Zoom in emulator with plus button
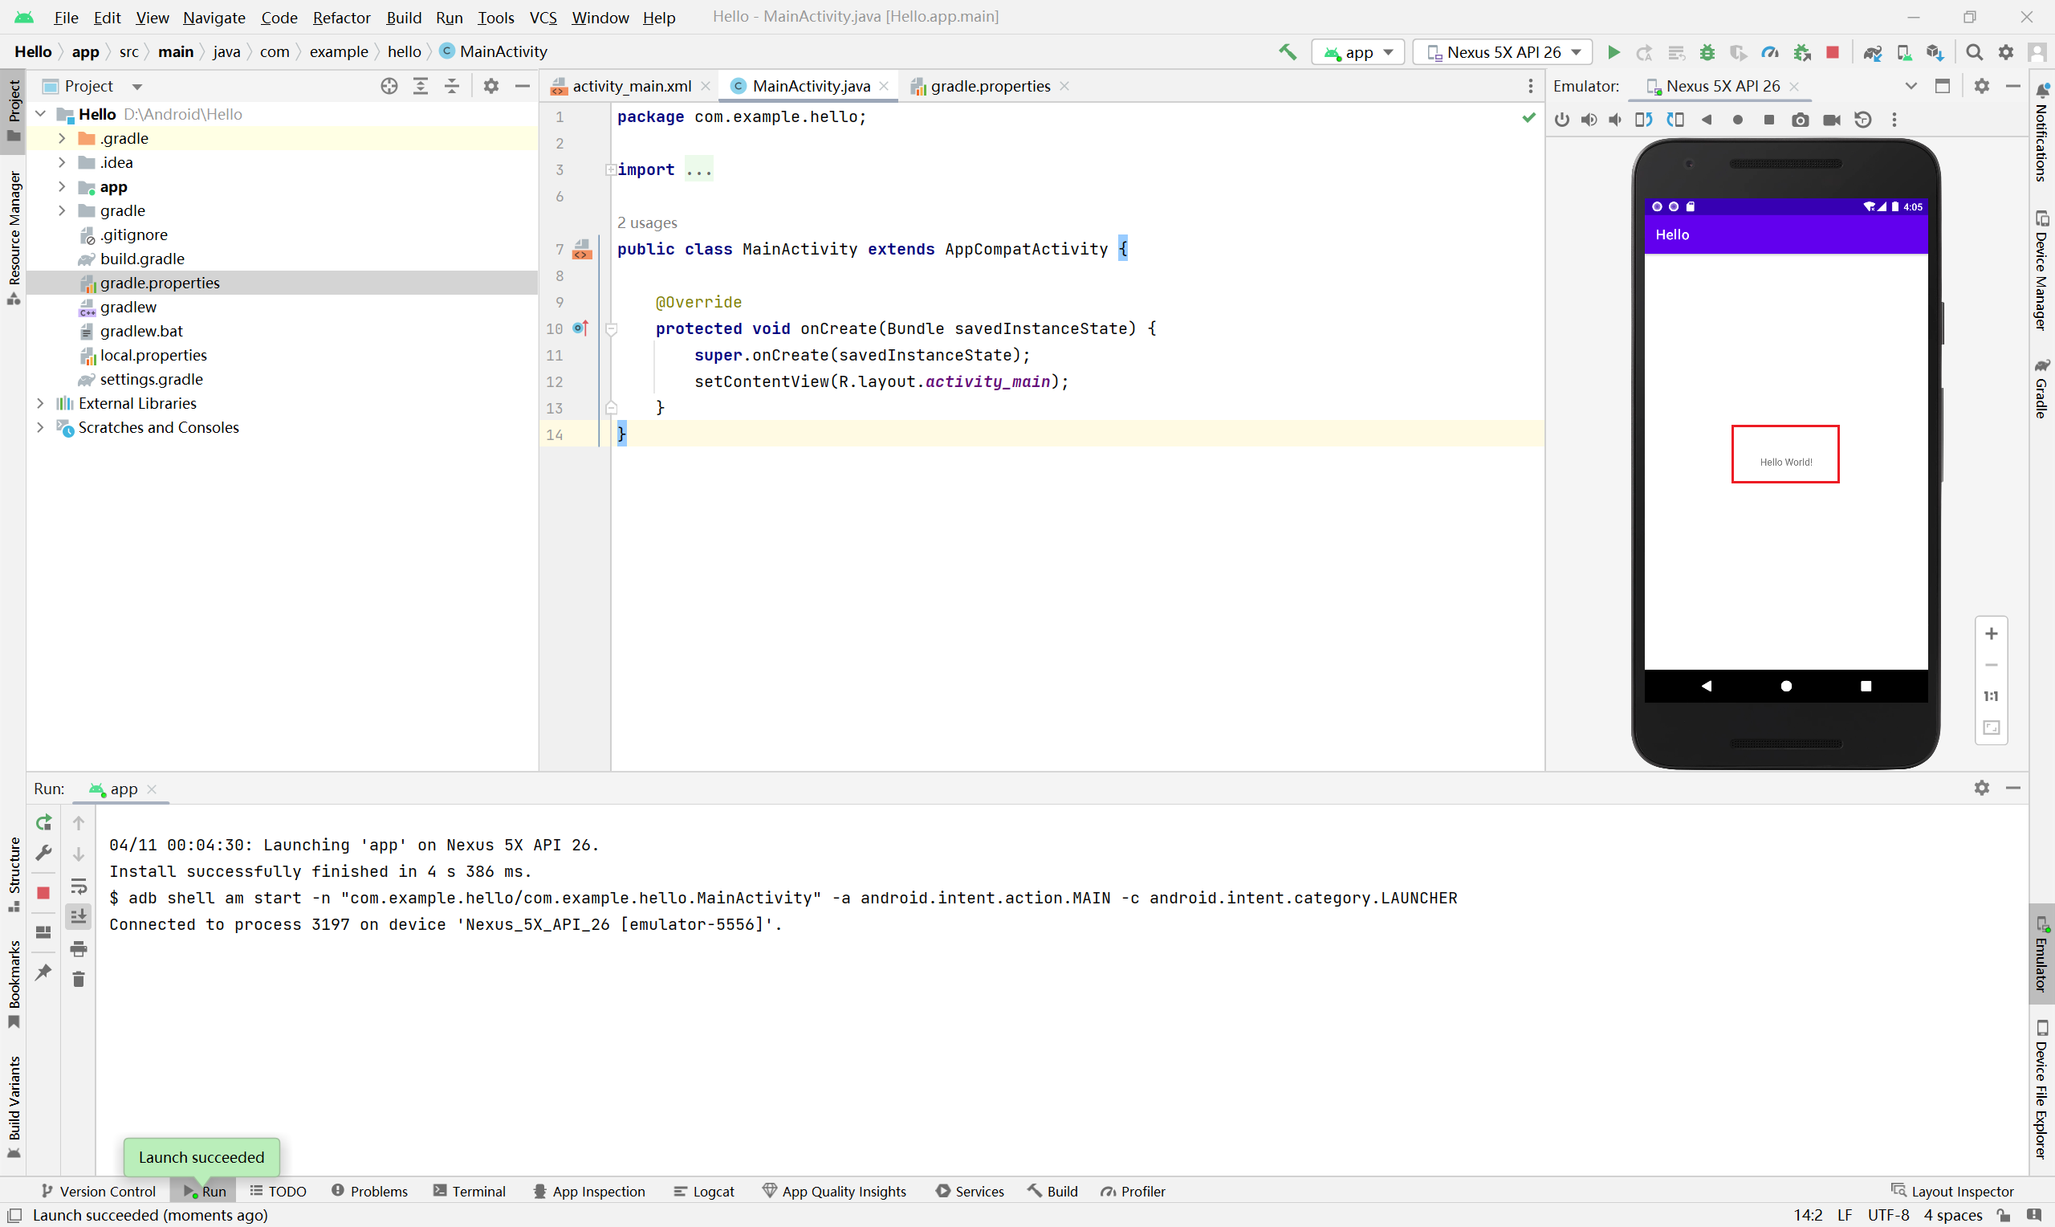The width and height of the screenshot is (2055, 1227). pyautogui.click(x=1992, y=634)
